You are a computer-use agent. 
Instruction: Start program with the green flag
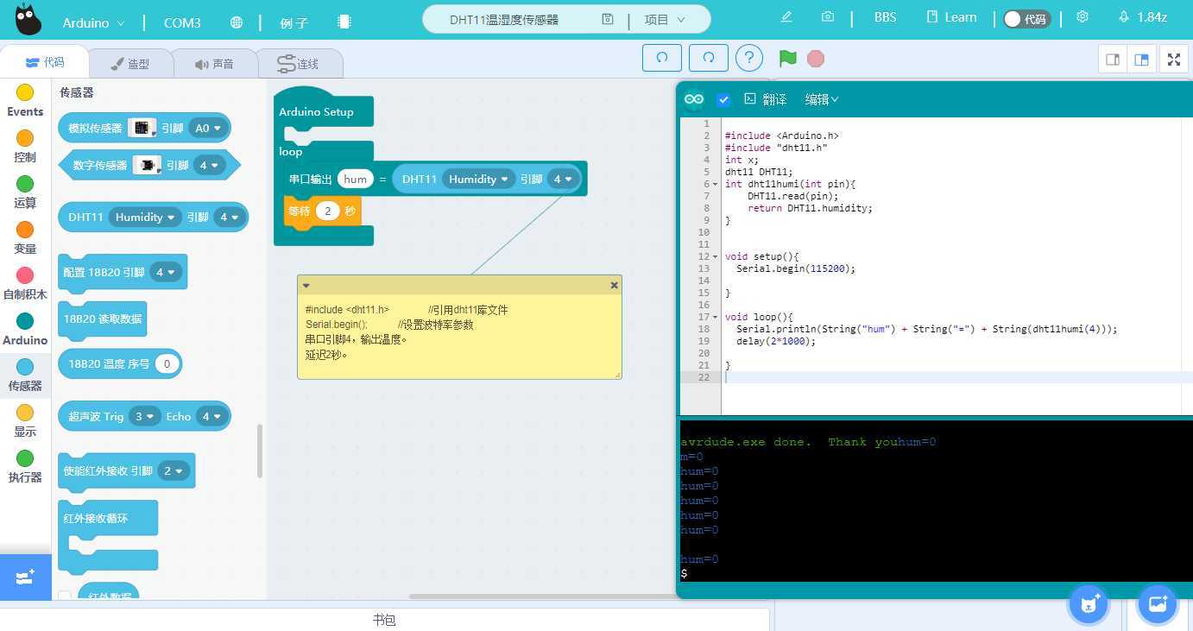(787, 58)
